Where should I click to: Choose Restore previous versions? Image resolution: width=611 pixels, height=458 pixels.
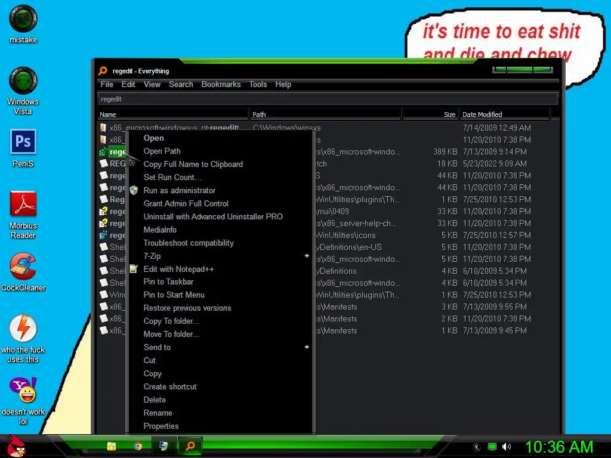pyautogui.click(x=187, y=308)
